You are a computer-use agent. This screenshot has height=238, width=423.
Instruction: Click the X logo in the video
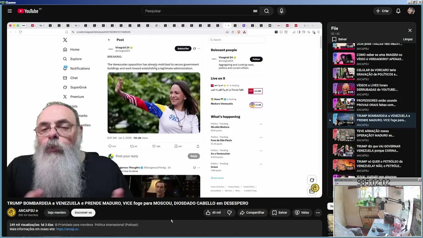pyautogui.click(x=65, y=40)
